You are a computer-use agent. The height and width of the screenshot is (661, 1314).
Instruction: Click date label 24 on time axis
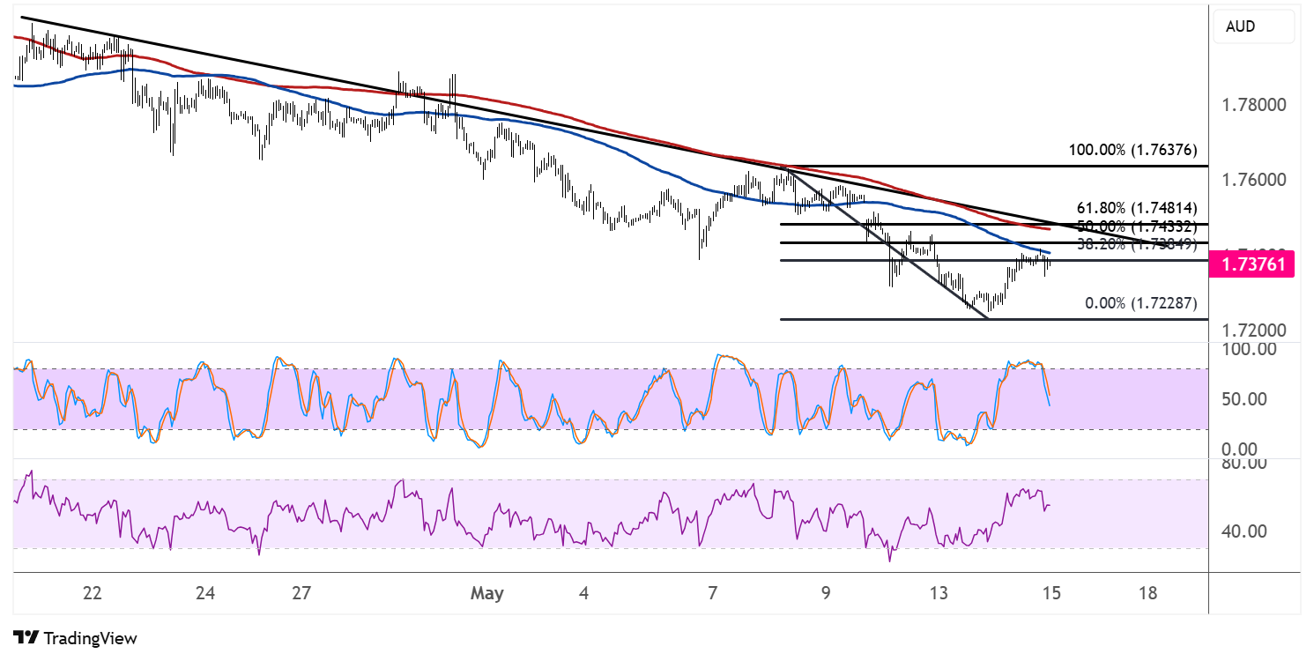[x=205, y=593]
